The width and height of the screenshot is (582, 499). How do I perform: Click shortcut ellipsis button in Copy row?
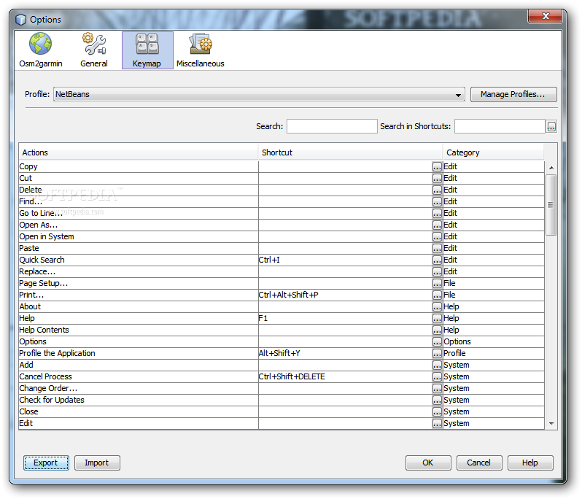(438, 167)
